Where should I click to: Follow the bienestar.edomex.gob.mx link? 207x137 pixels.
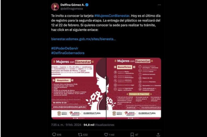coord(84,39)
